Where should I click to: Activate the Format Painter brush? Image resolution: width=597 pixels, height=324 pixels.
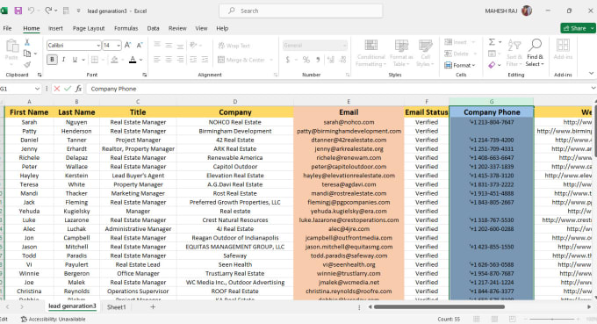27,65
